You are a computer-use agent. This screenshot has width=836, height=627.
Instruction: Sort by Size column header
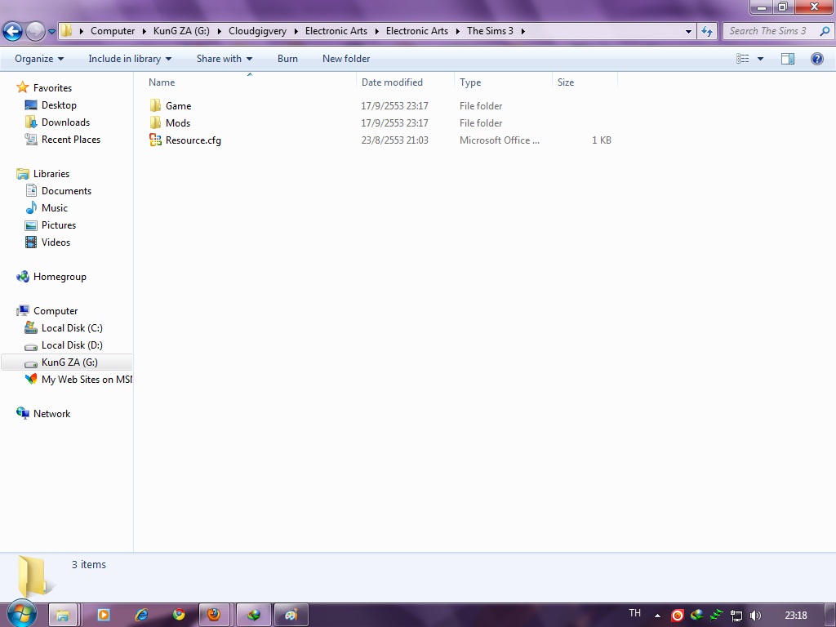click(566, 82)
